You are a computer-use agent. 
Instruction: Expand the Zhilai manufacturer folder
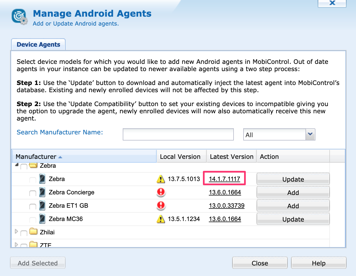point(16,231)
